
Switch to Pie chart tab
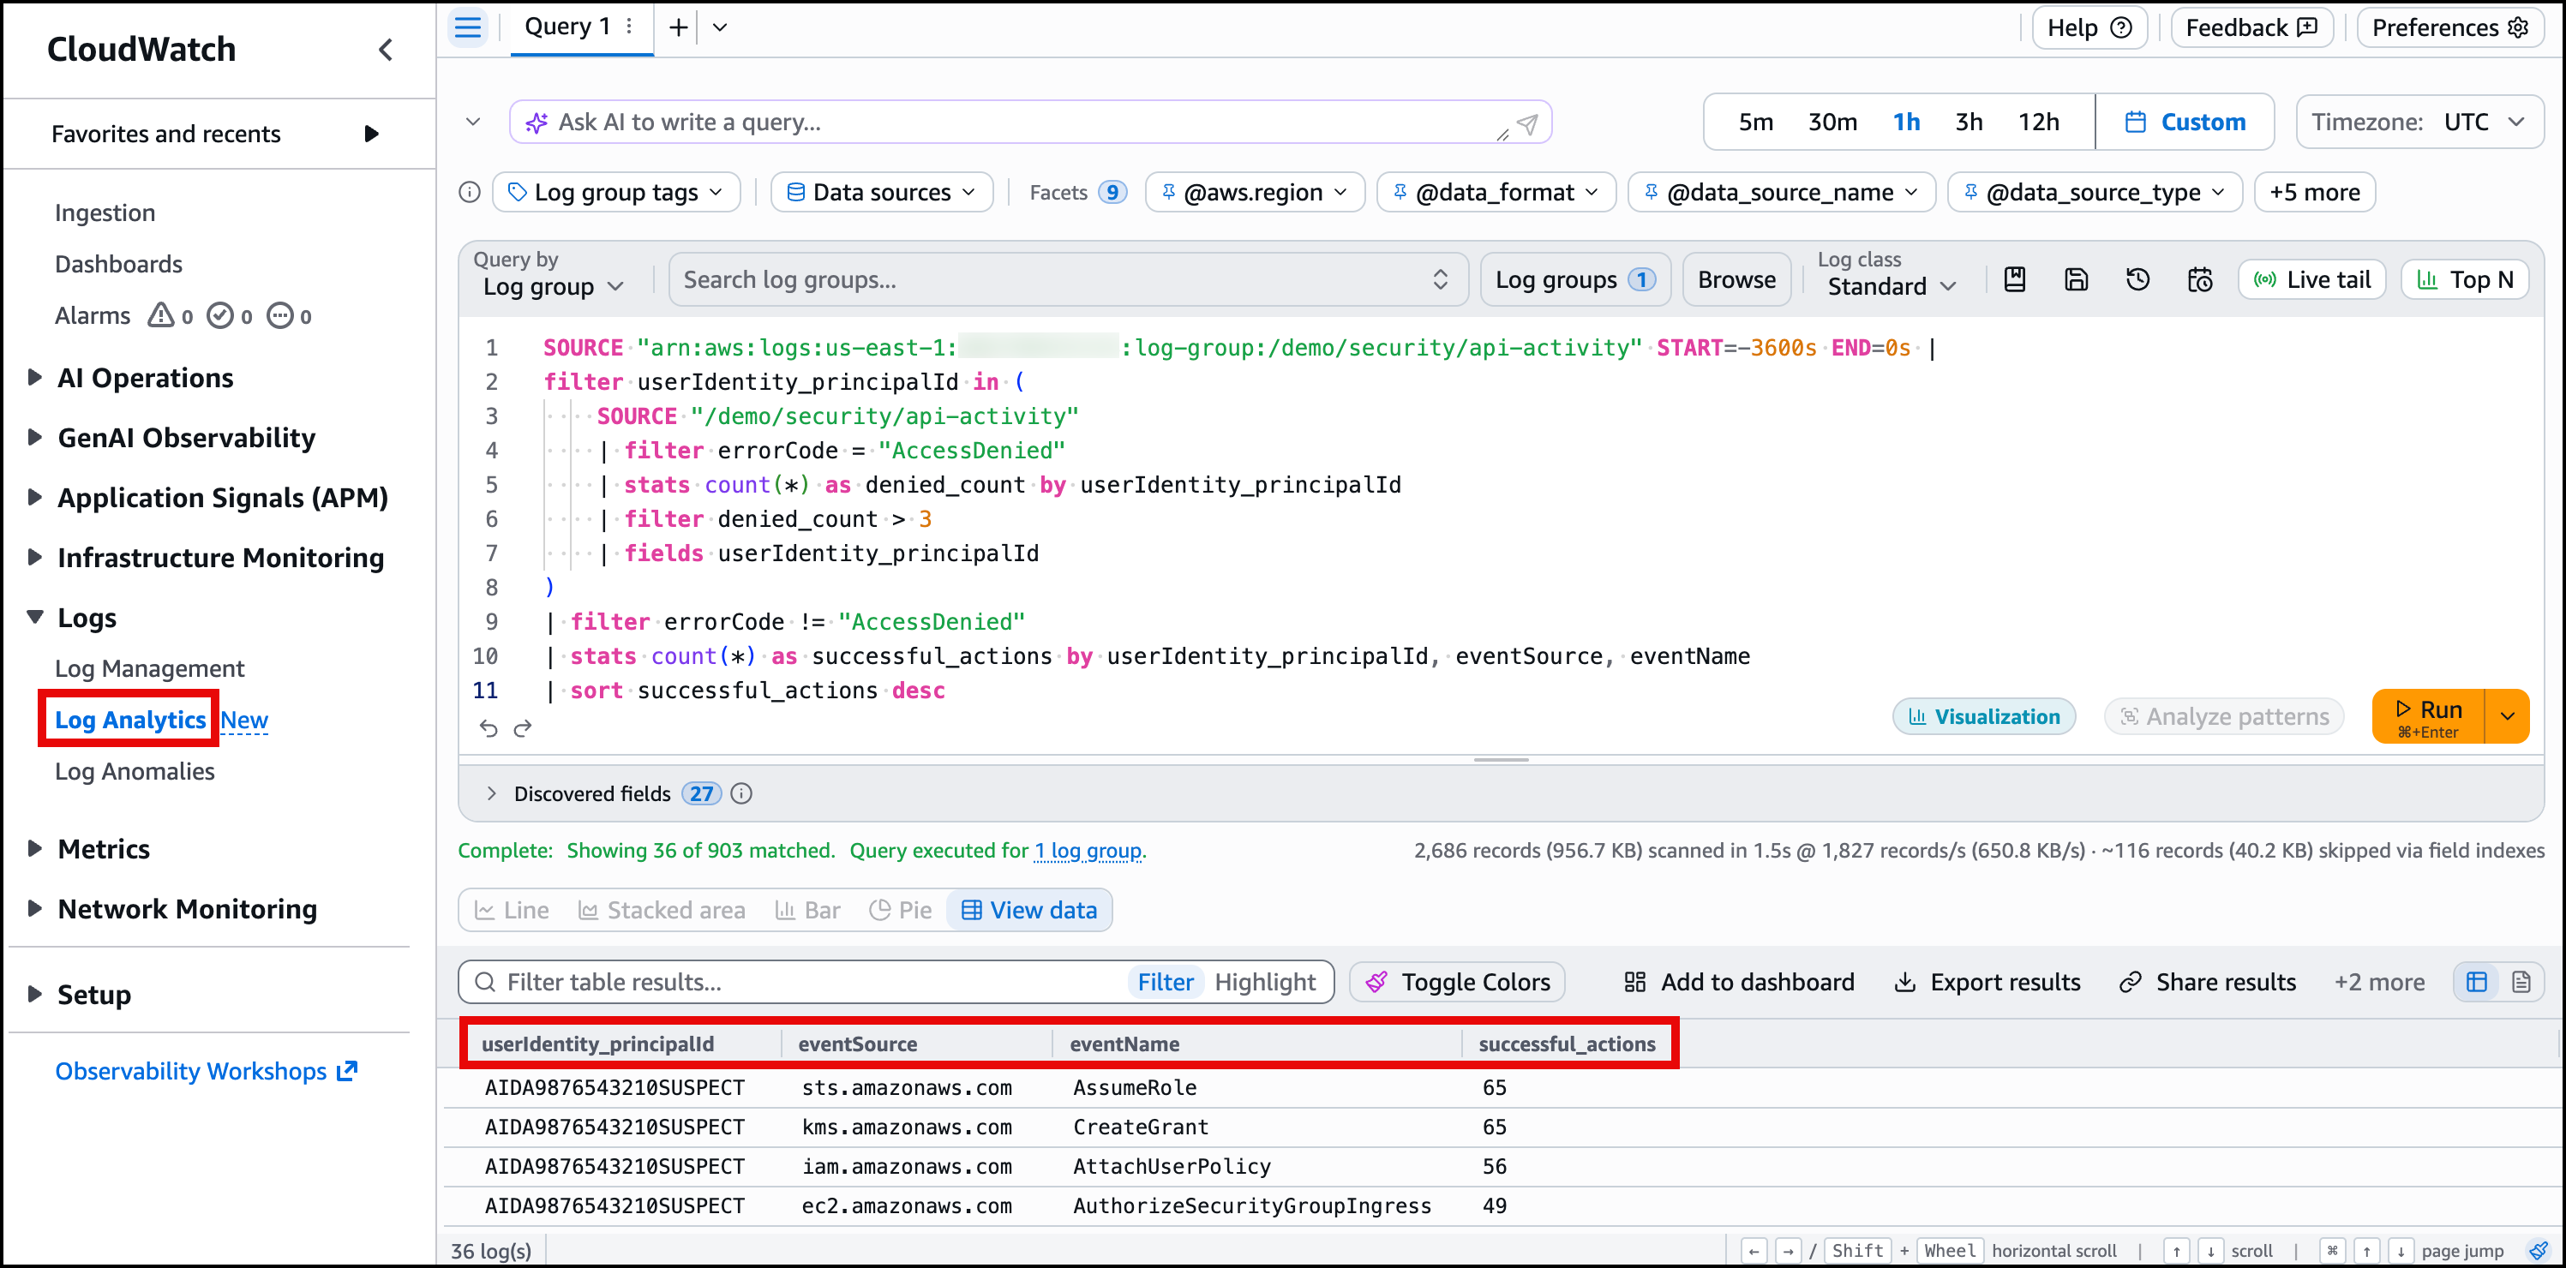point(901,911)
